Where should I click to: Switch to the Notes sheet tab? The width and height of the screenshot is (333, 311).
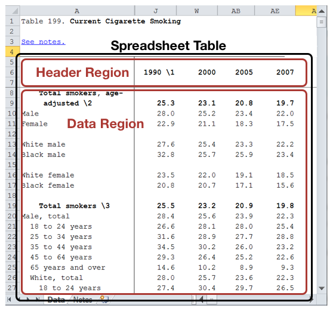tap(82, 300)
